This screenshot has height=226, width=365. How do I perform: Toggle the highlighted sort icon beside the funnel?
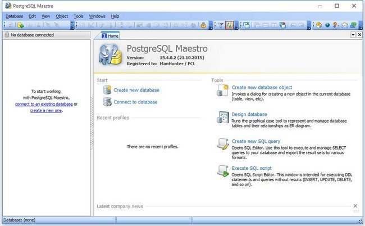[229, 25]
